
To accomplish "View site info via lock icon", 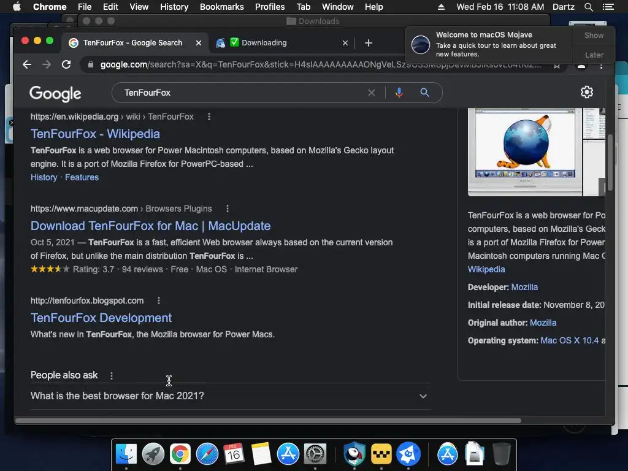I will [x=91, y=64].
